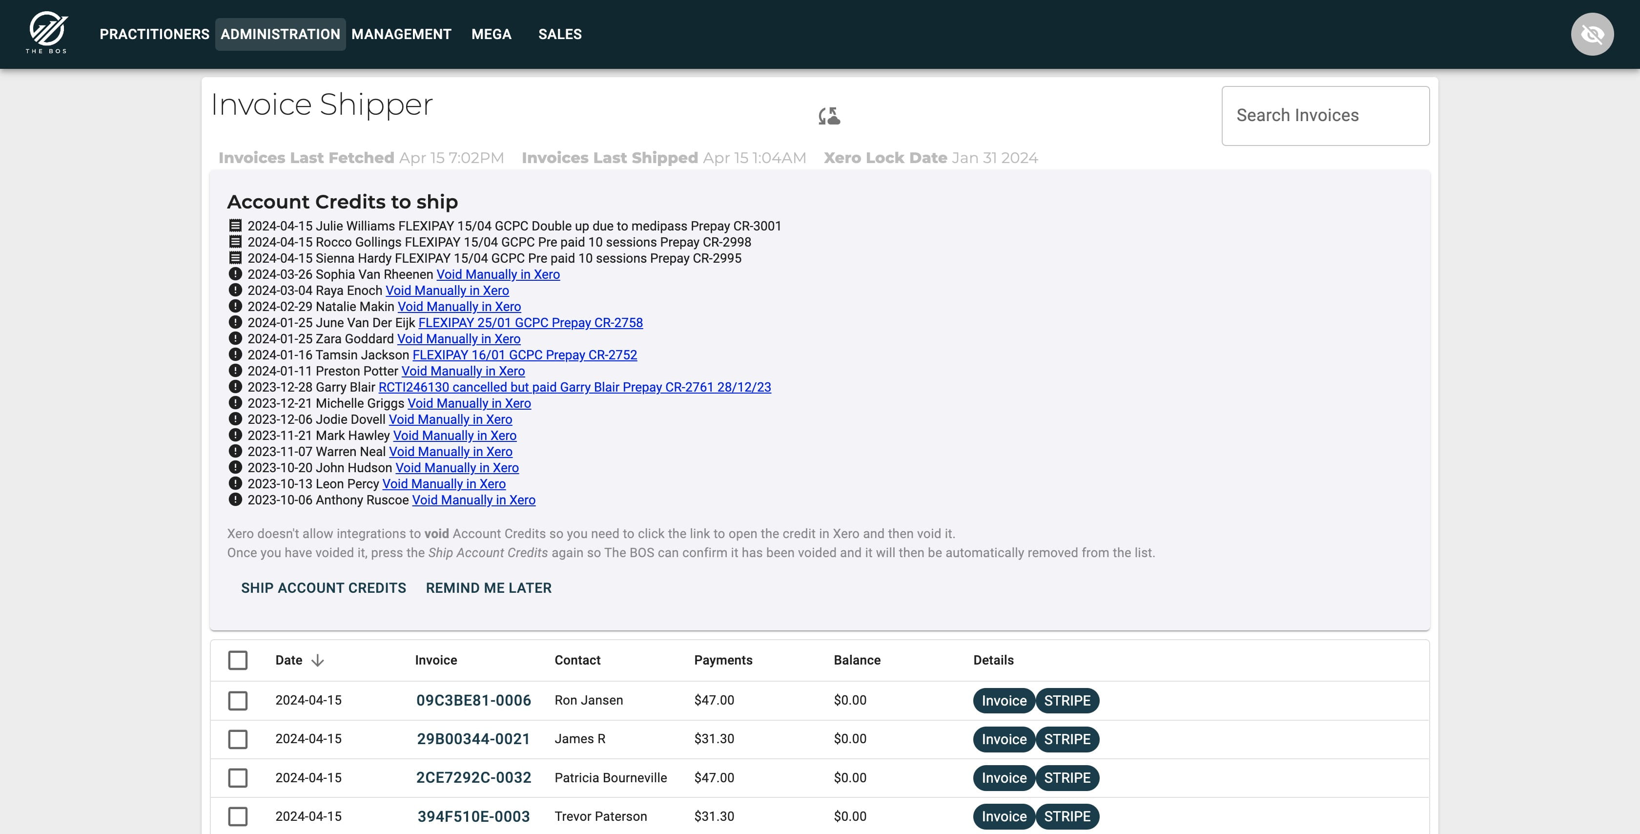Click the warning icon beside Raya Enoch
The image size is (1640, 834).
[235, 290]
